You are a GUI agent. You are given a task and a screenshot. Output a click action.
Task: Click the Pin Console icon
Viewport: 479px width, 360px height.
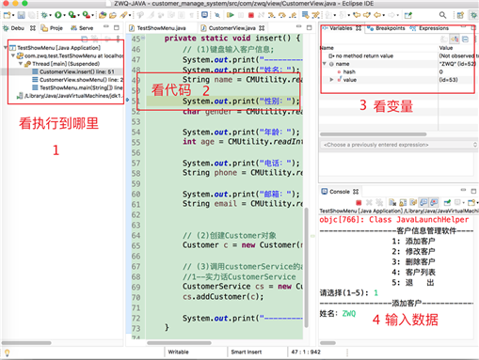(448, 202)
